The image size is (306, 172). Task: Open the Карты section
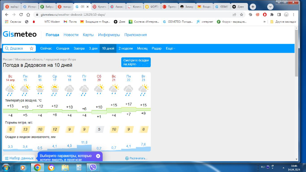pos(88,35)
